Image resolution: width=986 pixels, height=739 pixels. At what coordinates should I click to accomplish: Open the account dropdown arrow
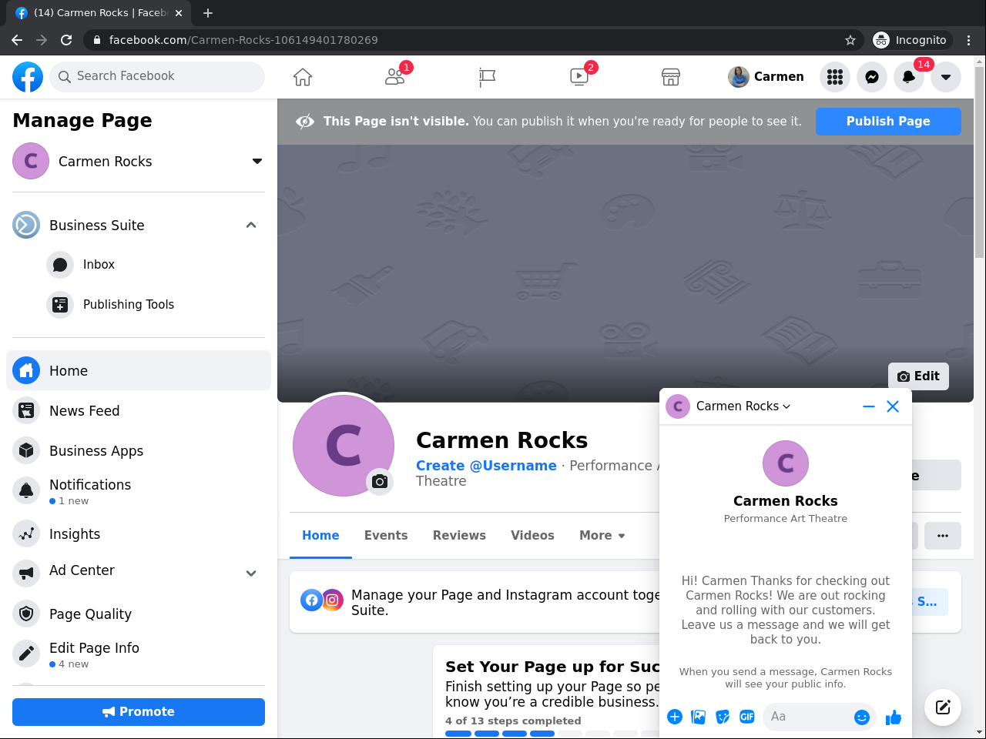tap(946, 77)
